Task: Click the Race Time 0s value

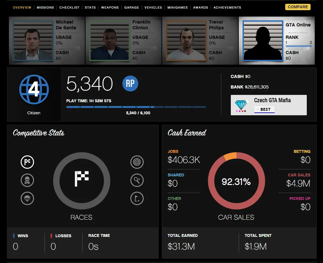Action: (93, 246)
